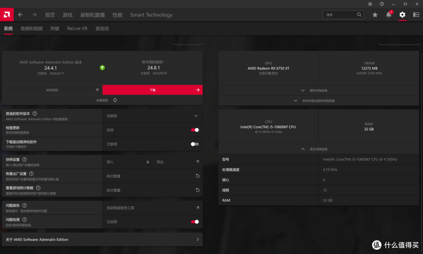
Task: Click the green update available arrow icon
Action: tap(102, 68)
